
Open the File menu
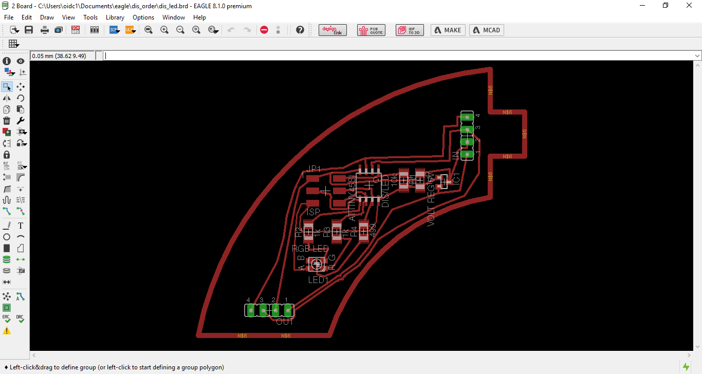coord(9,17)
